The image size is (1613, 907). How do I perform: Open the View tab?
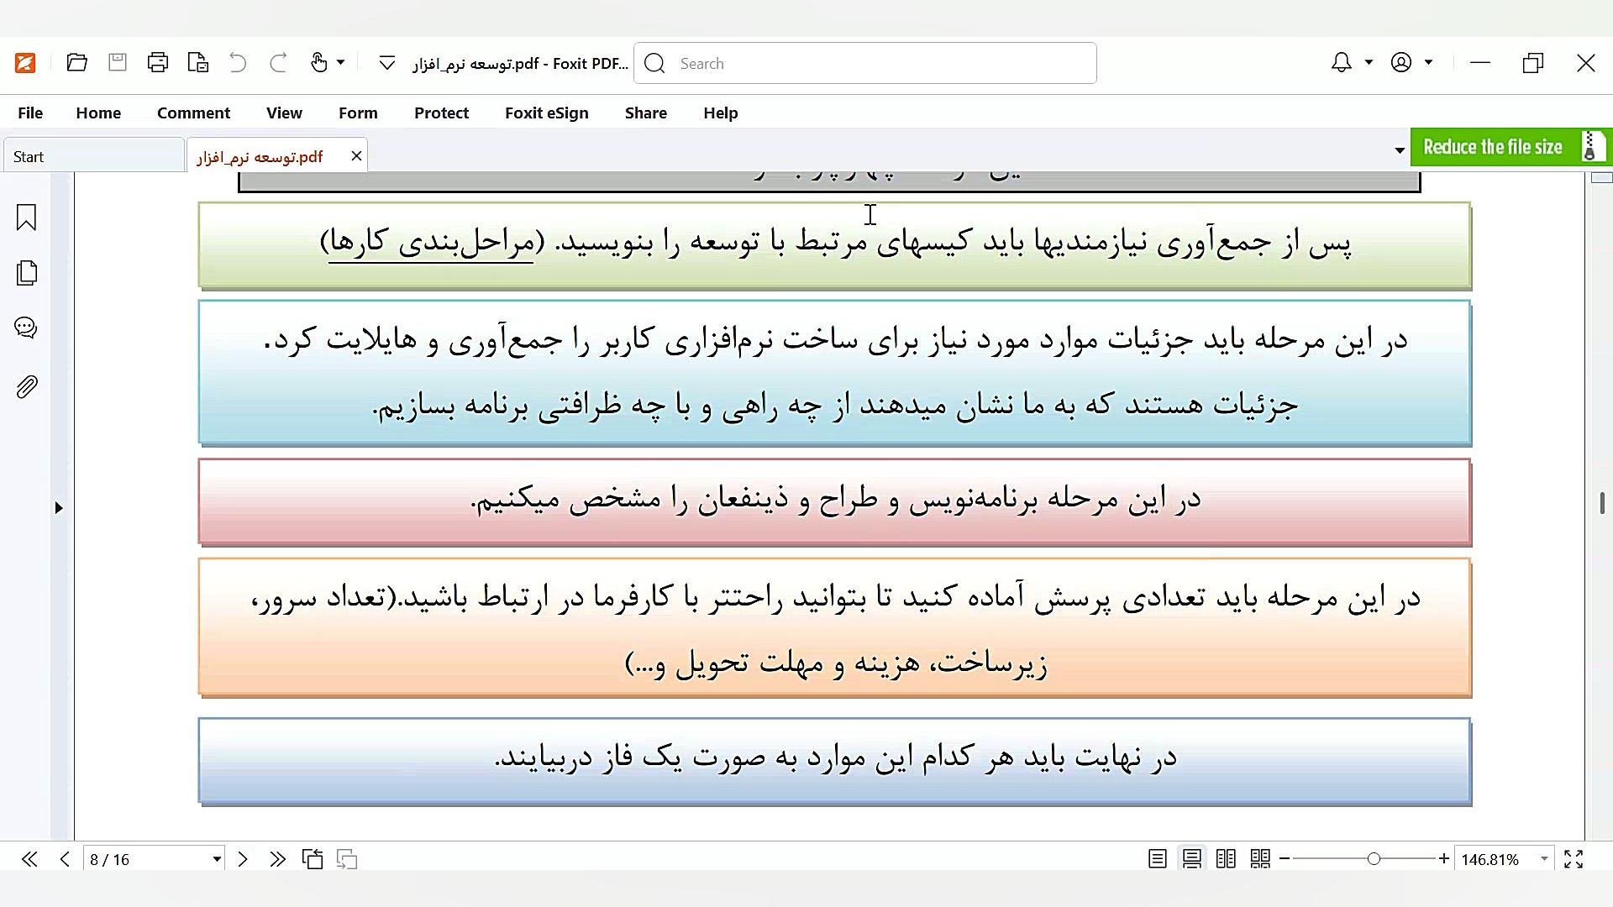[284, 113]
